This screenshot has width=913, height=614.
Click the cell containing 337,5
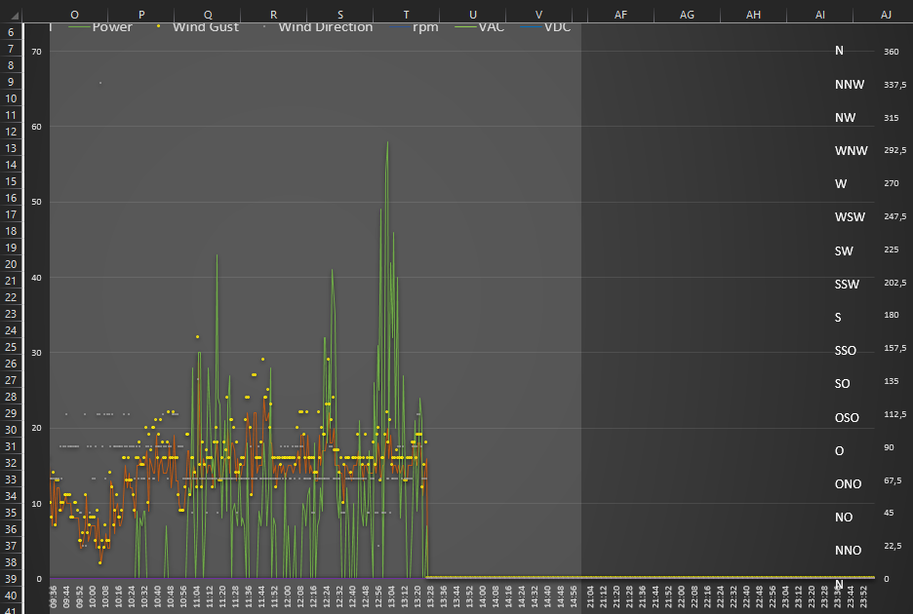894,85
